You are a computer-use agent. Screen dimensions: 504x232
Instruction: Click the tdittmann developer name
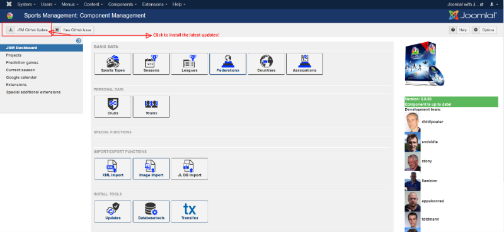[430, 219]
